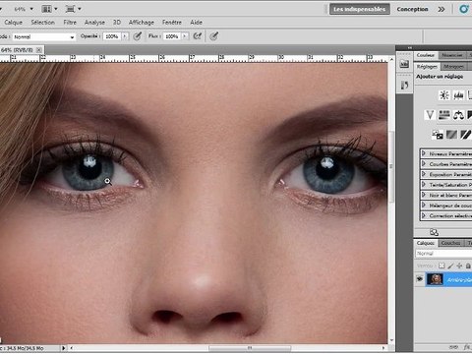This screenshot has height=354, width=472.
Task: Expand the Niveaux Paramètres presets
Action: click(x=423, y=153)
